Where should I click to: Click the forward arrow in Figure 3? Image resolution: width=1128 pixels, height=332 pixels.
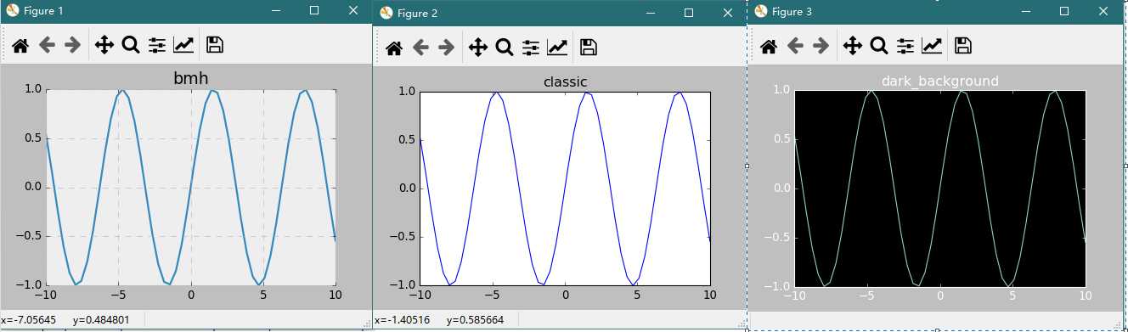(x=821, y=46)
